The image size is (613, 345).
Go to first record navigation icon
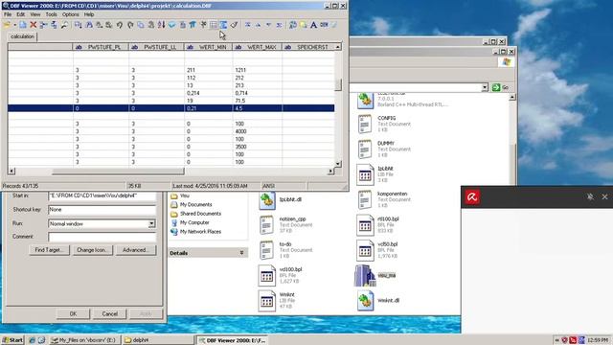(247, 25)
